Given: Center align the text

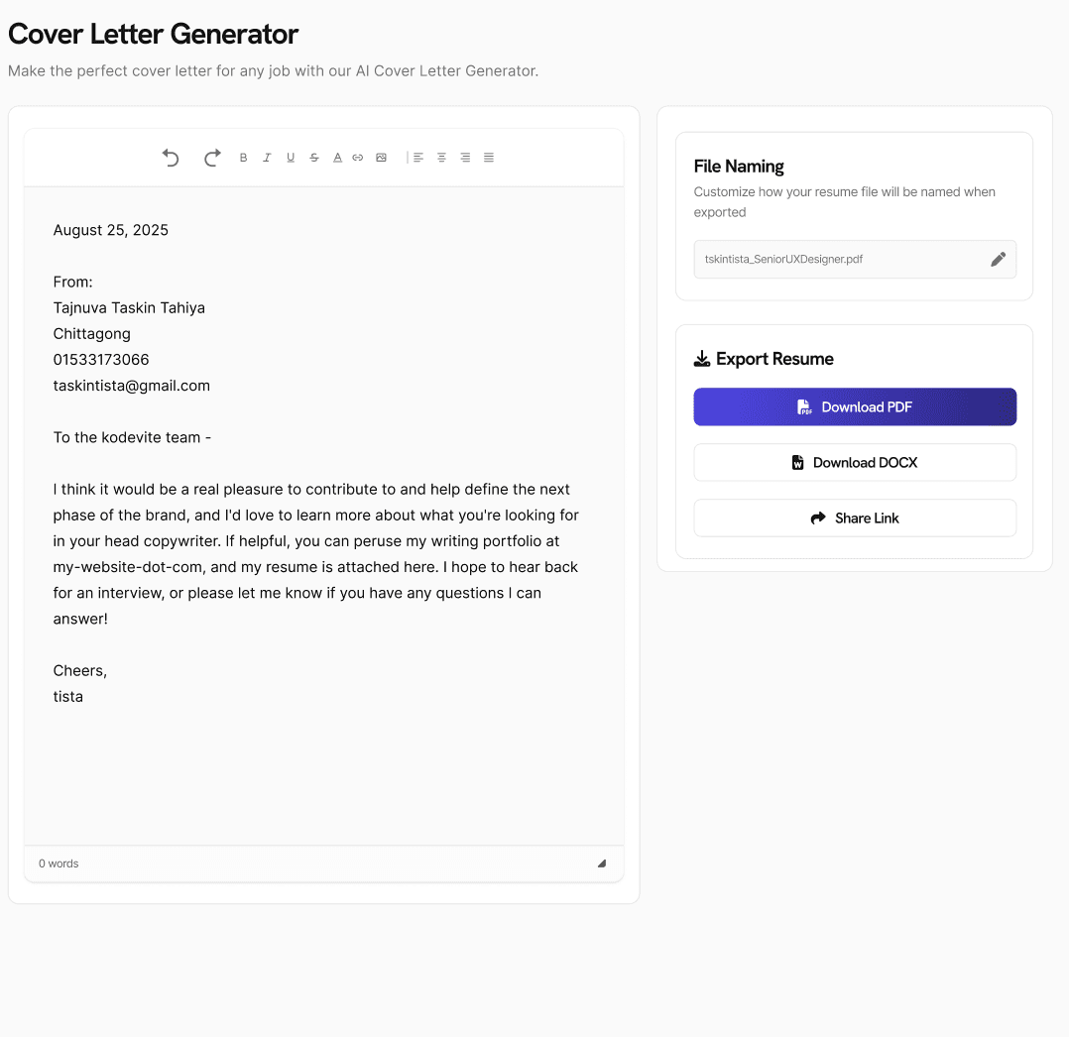Looking at the screenshot, I should point(442,158).
